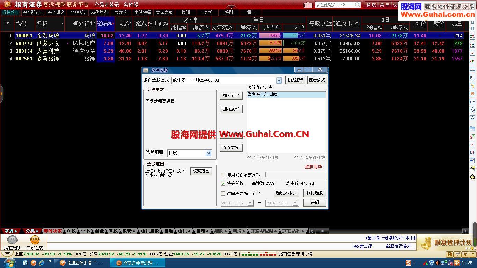This screenshot has width=477, height=268.
Task: Switch to the 即时决策 bottom tab
Action: (53, 231)
